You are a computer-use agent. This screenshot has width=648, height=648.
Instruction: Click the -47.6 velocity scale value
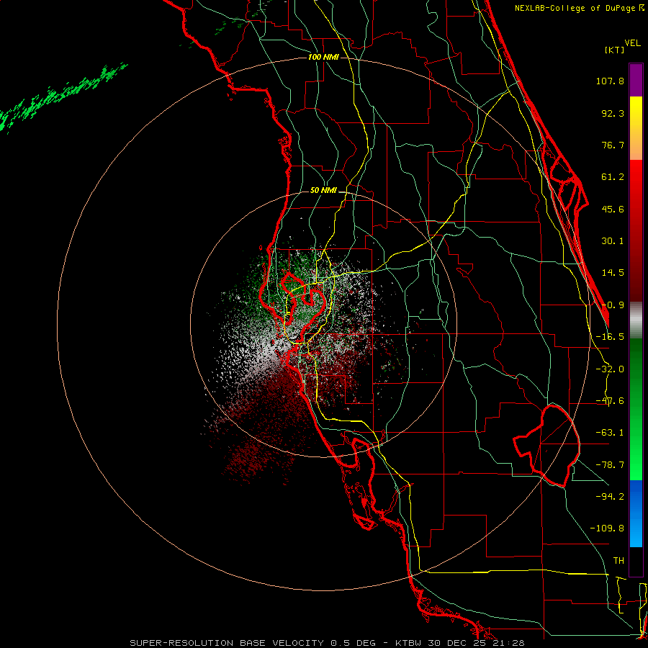pos(610,401)
